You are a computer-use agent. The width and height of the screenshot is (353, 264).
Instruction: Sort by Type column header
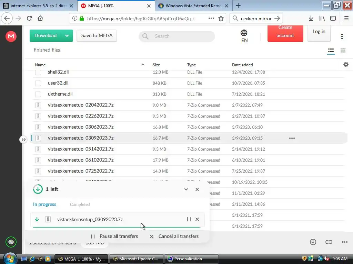[191, 65]
